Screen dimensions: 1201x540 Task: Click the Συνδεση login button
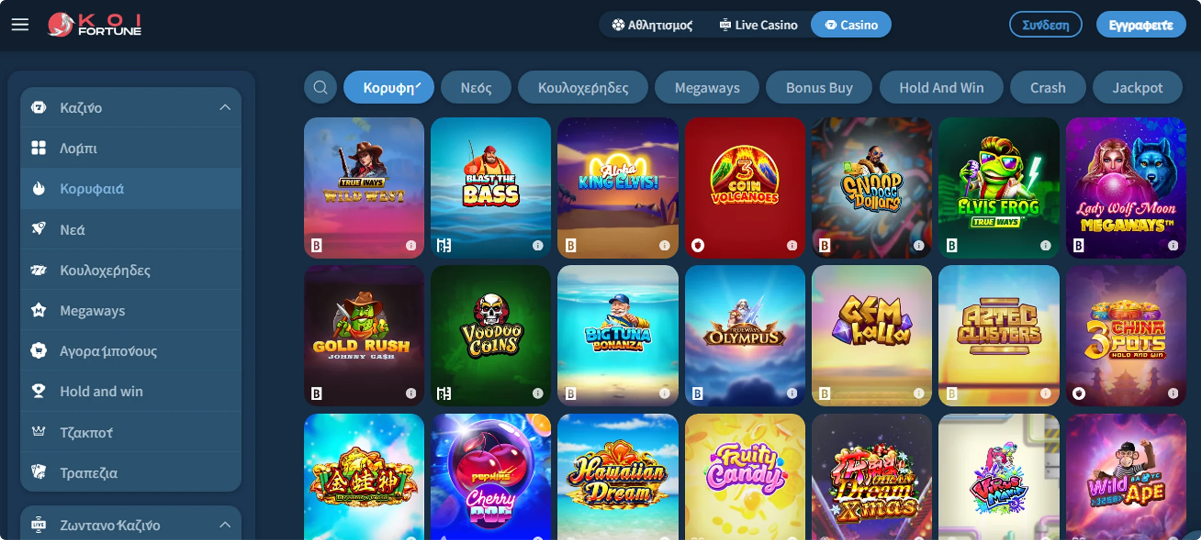pos(1046,25)
